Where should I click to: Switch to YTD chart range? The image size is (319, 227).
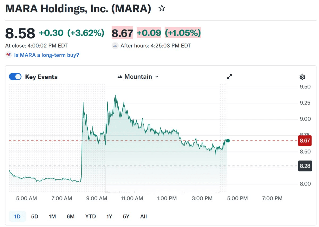[90, 216]
